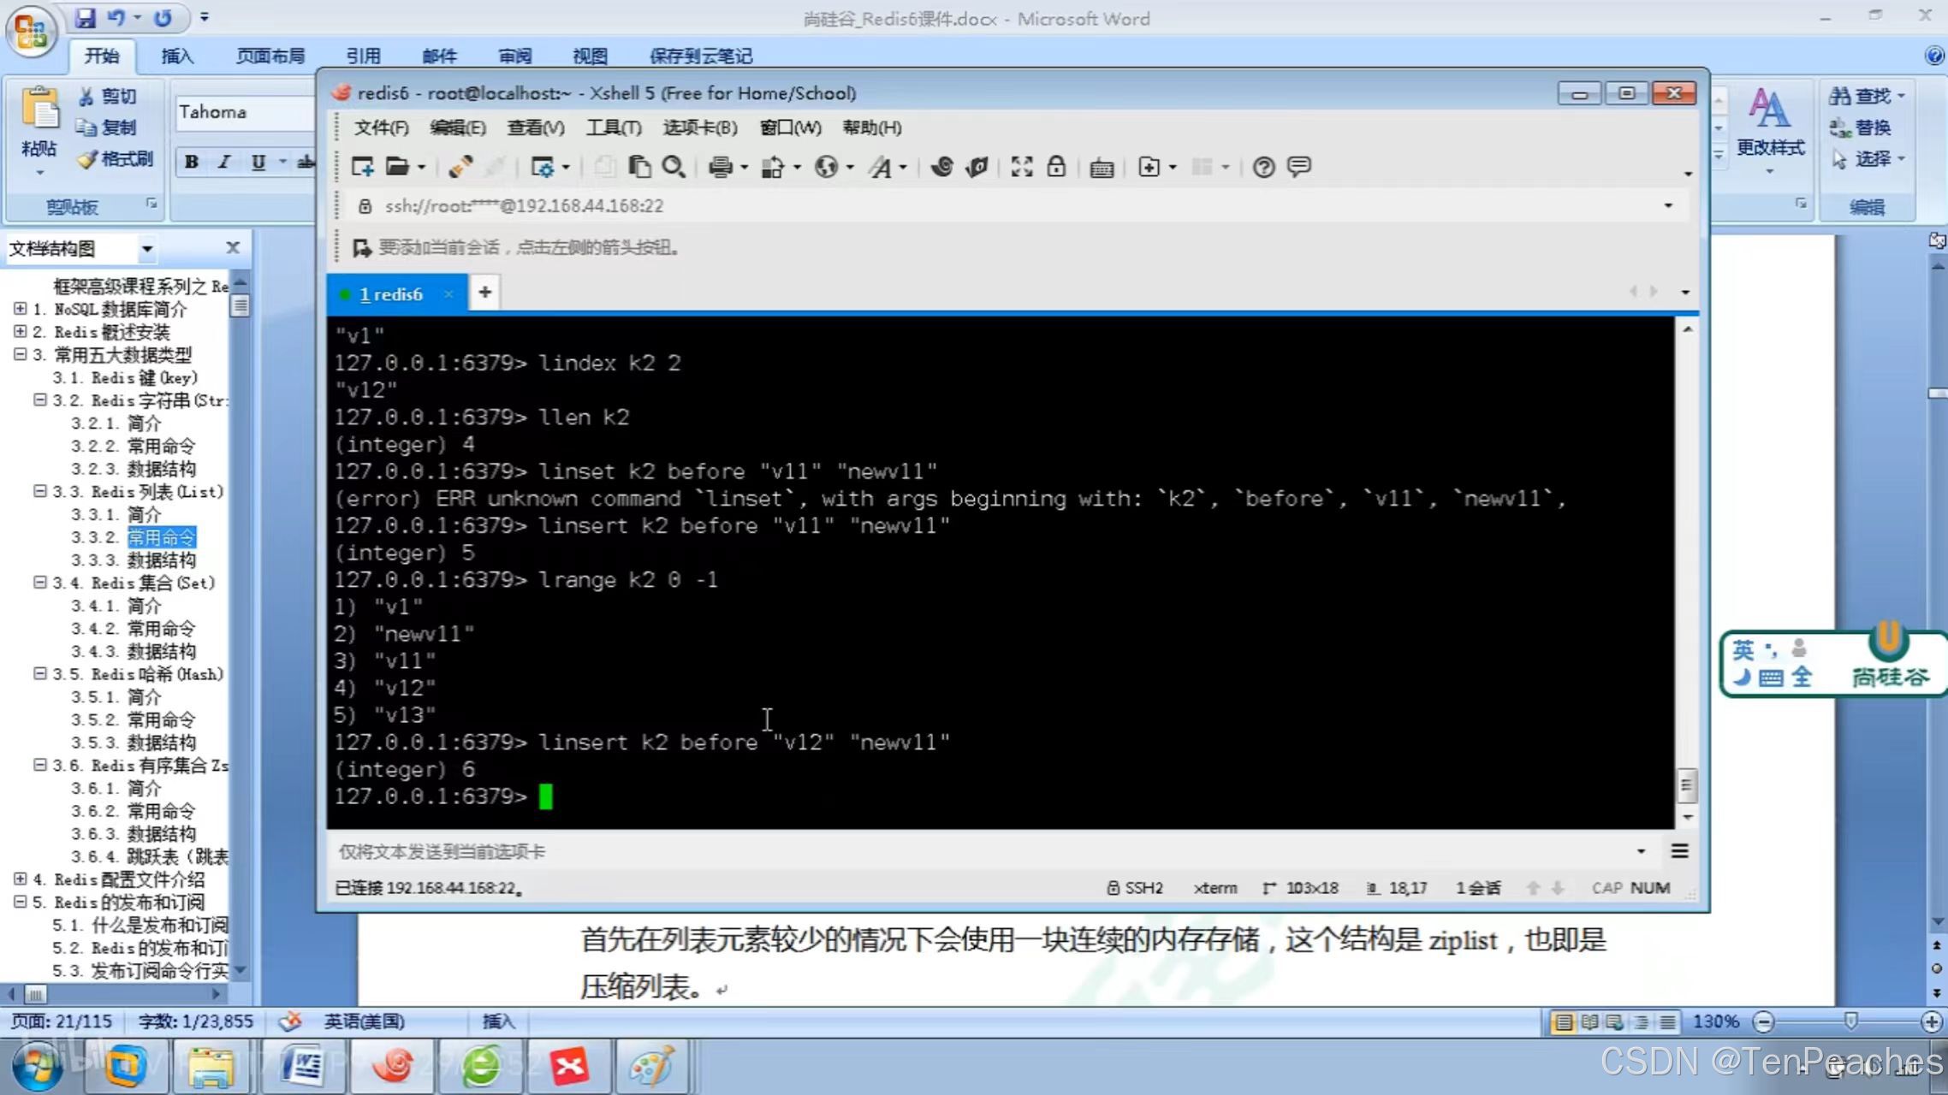Click the lock screen icon in Xshell toolbar
The height and width of the screenshot is (1095, 1948).
pos(1056,167)
